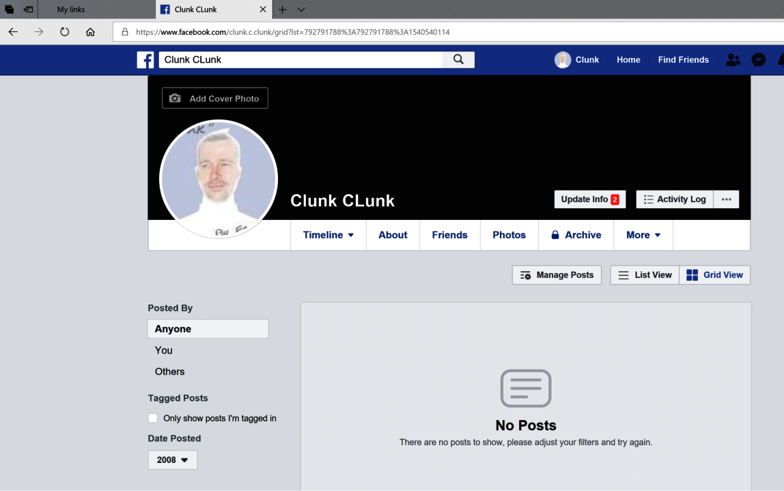This screenshot has height=491, width=784.
Task: Open the Activity Log button
Action: point(675,199)
